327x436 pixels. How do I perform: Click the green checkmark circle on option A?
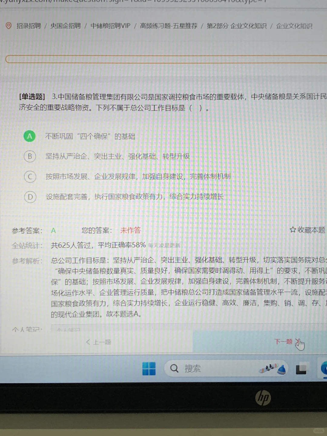[x=29, y=136]
